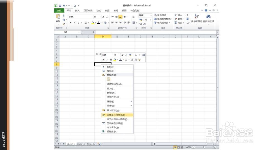The width and height of the screenshot is (268, 150).
Task: Click ribbon Font Color red A
Action: coord(98,22)
